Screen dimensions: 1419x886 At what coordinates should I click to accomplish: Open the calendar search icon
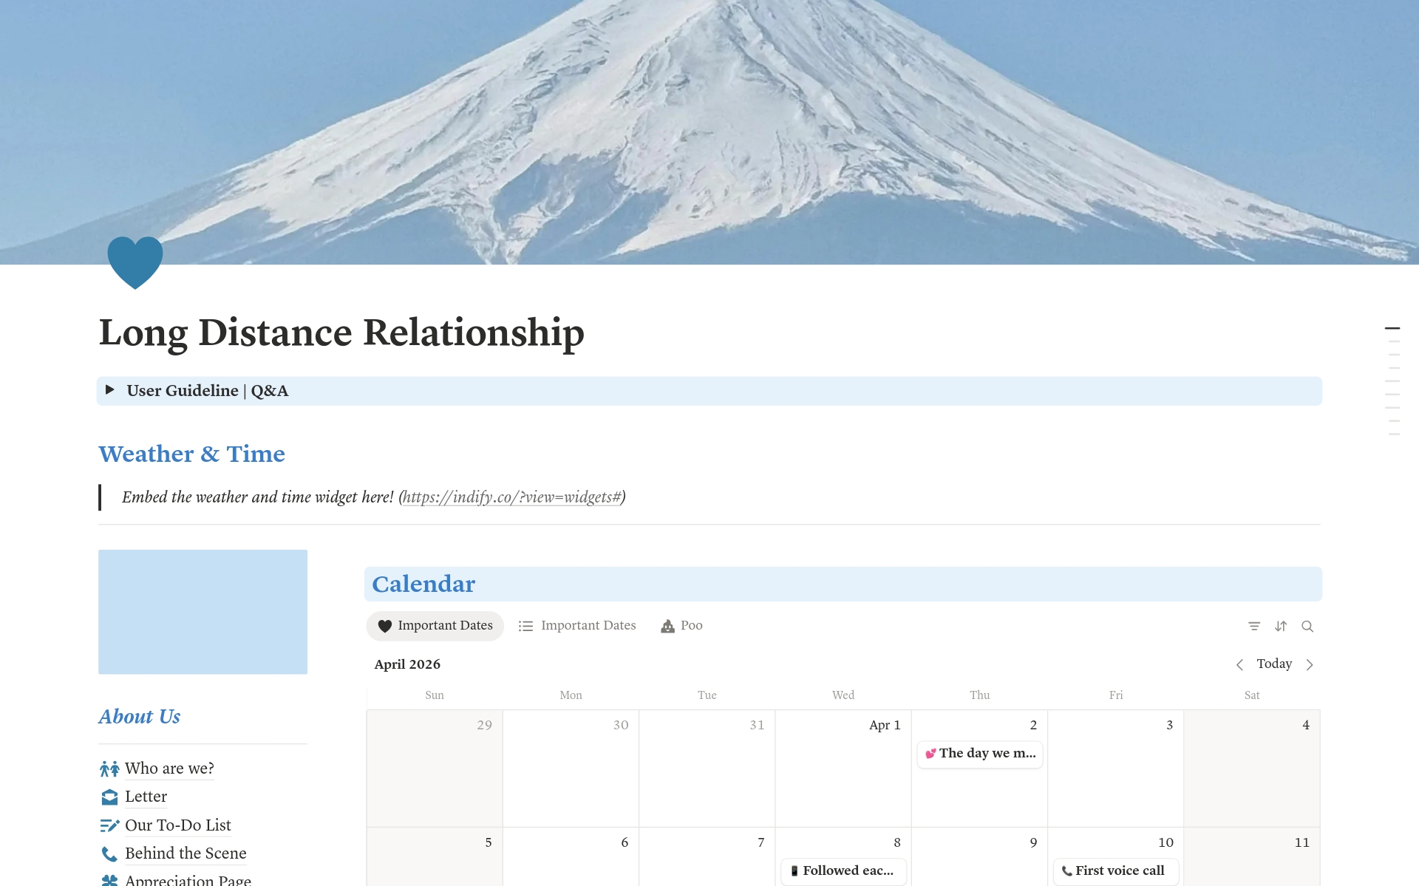pyautogui.click(x=1307, y=626)
